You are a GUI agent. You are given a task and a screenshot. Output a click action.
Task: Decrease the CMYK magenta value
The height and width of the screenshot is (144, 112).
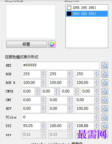[56, 93]
